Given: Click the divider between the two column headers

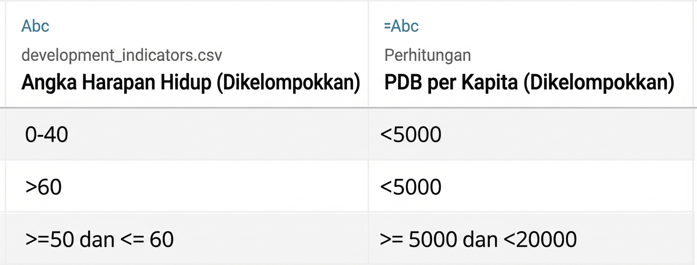Looking at the screenshot, I should pos(368,54).
